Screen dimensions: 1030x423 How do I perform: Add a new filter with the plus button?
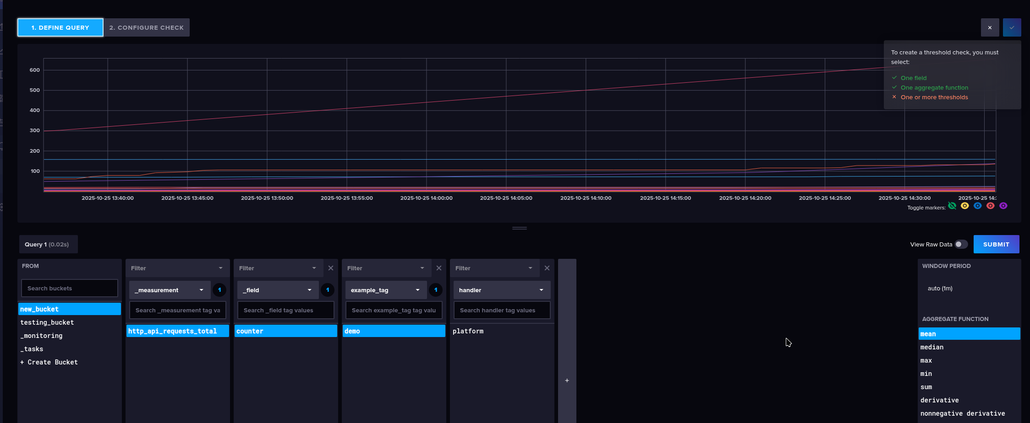tap(567, 380)
